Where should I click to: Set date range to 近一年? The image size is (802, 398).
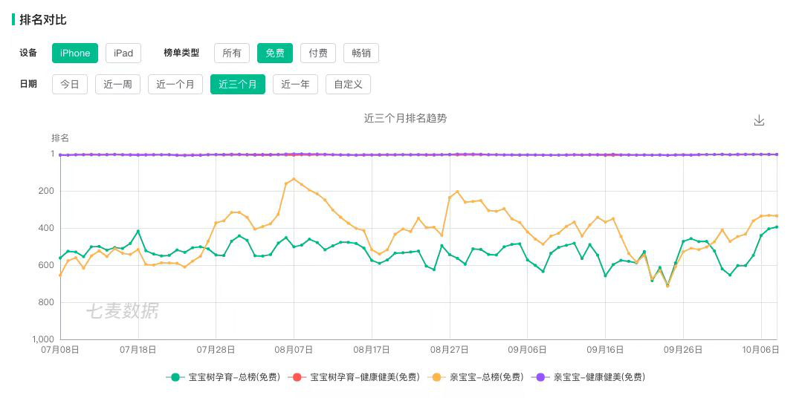[x=295, y=85]
